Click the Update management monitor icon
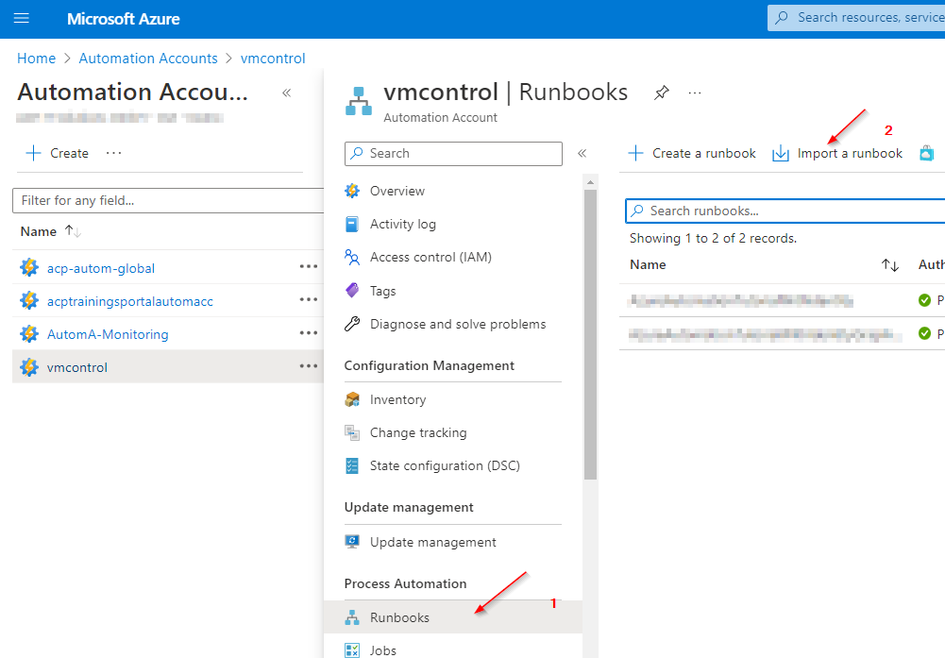The height and width of the screenshot is (658, 945). click(x=352, y=542)
